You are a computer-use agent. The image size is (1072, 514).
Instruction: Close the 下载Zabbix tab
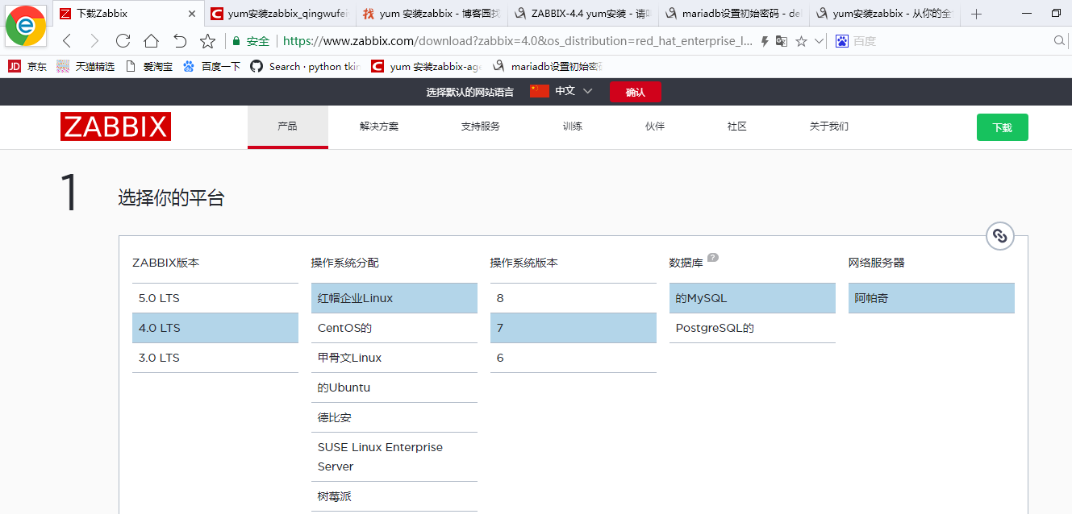[x=191, y=14]
